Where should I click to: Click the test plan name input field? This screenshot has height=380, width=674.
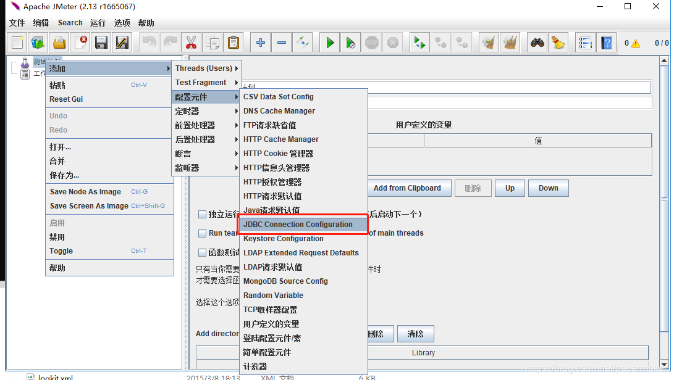point(446,87)
